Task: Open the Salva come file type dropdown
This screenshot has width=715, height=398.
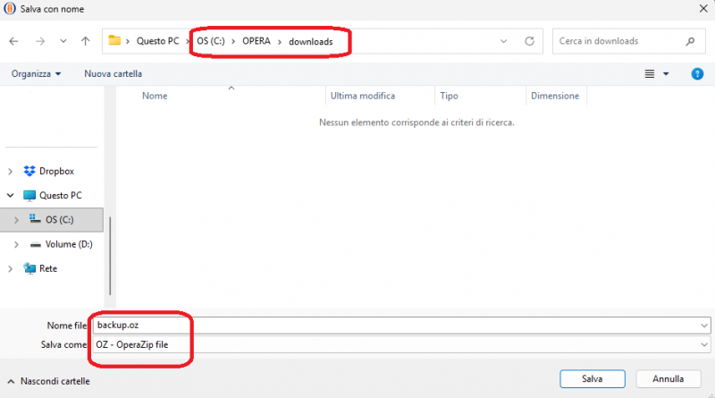Action: pos(705,344)
